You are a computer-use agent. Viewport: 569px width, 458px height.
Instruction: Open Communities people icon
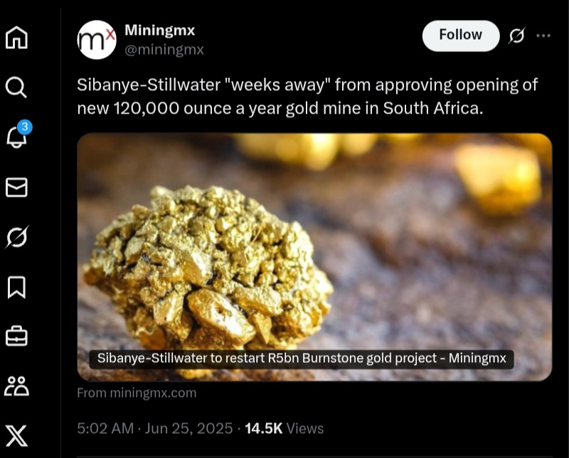pos(16,386)
